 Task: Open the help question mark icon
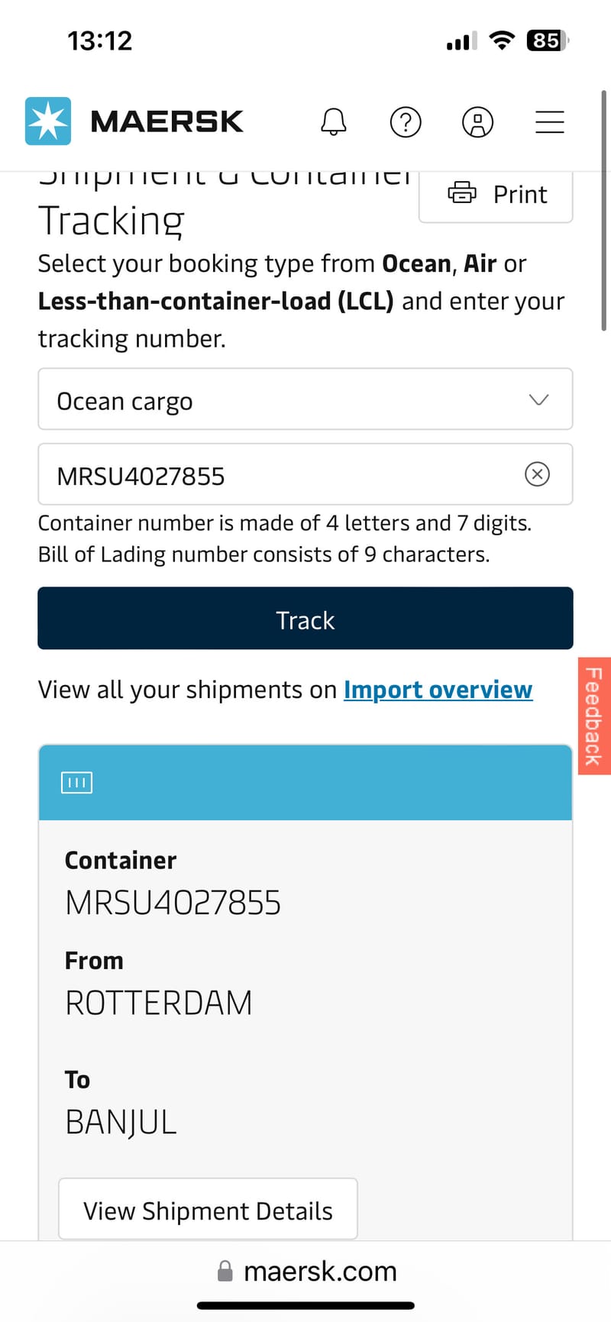click(x=406, y=121)
